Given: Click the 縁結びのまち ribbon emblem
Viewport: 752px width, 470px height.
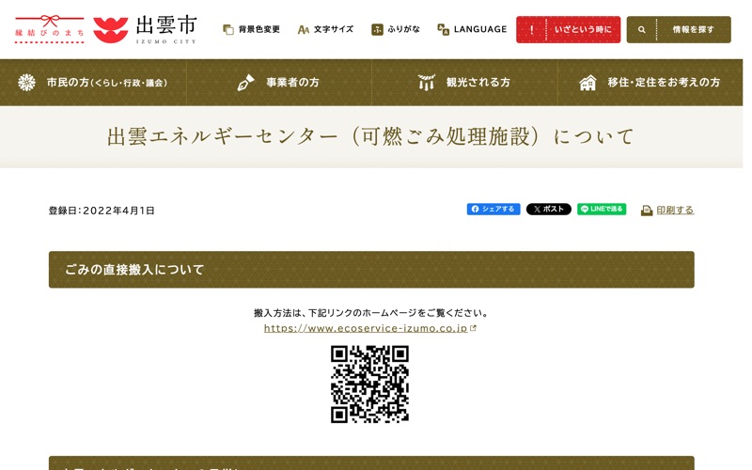Looking at the screenshot, I should (x=50, y=29).
